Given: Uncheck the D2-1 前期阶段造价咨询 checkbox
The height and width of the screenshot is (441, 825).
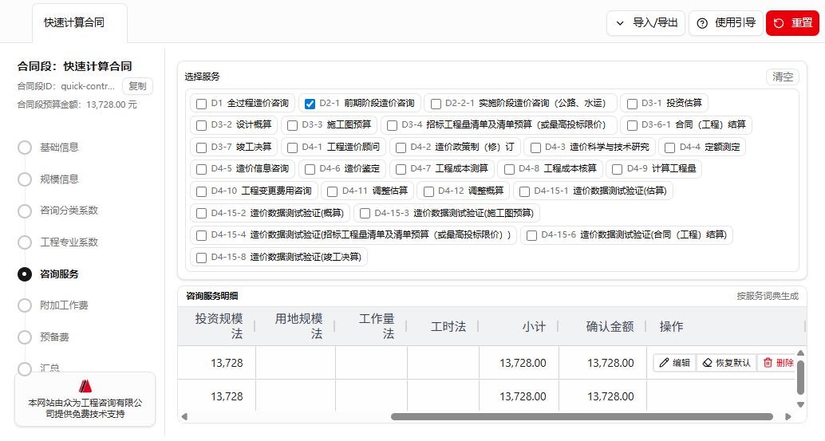Looking at the screenshot, I should tap(310, 104).
